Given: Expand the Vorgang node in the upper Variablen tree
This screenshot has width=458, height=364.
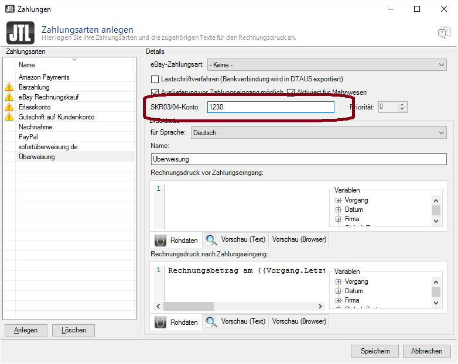Looking at the screenshot, I should click(x=338, y=200).
